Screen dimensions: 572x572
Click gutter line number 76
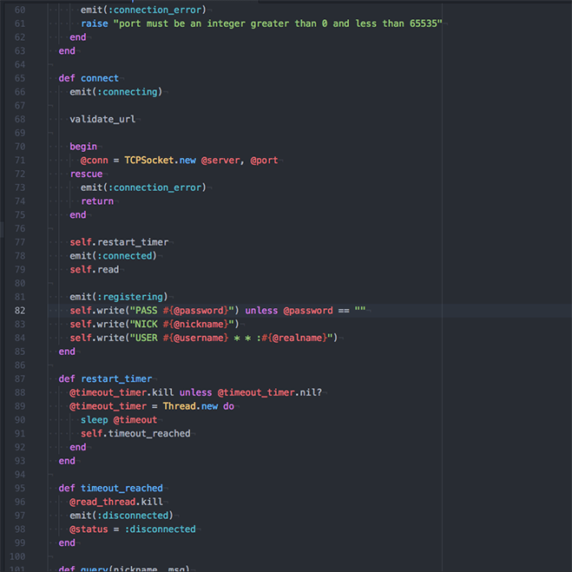[20, 228]
